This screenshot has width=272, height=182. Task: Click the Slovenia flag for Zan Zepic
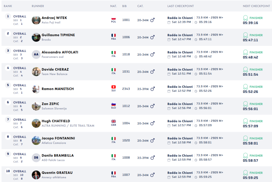click(113, 104)
